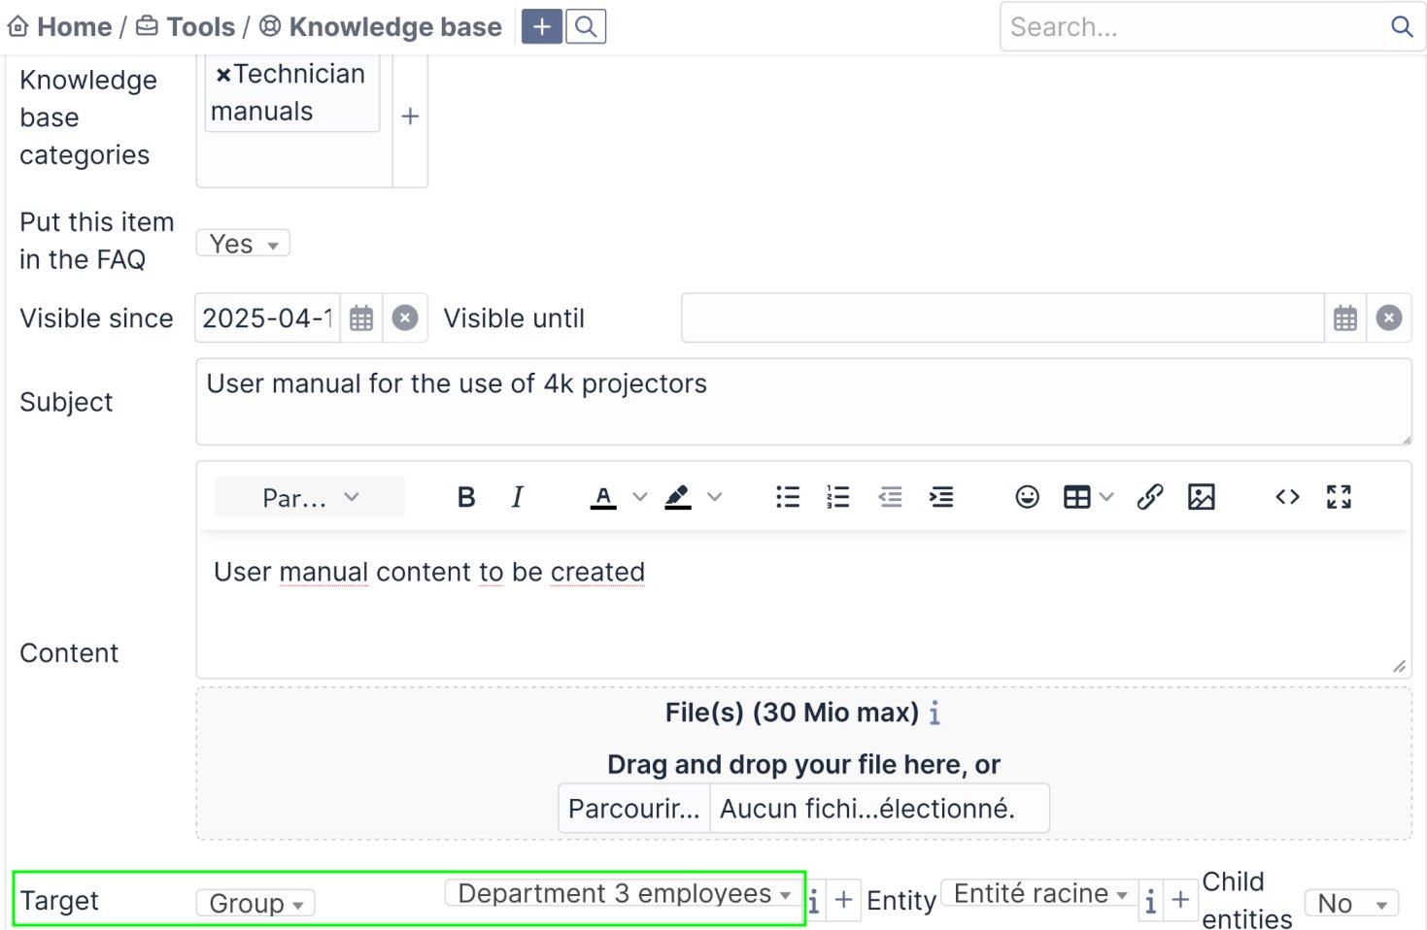Insert a link in the editor

(x=1150, y=497)
